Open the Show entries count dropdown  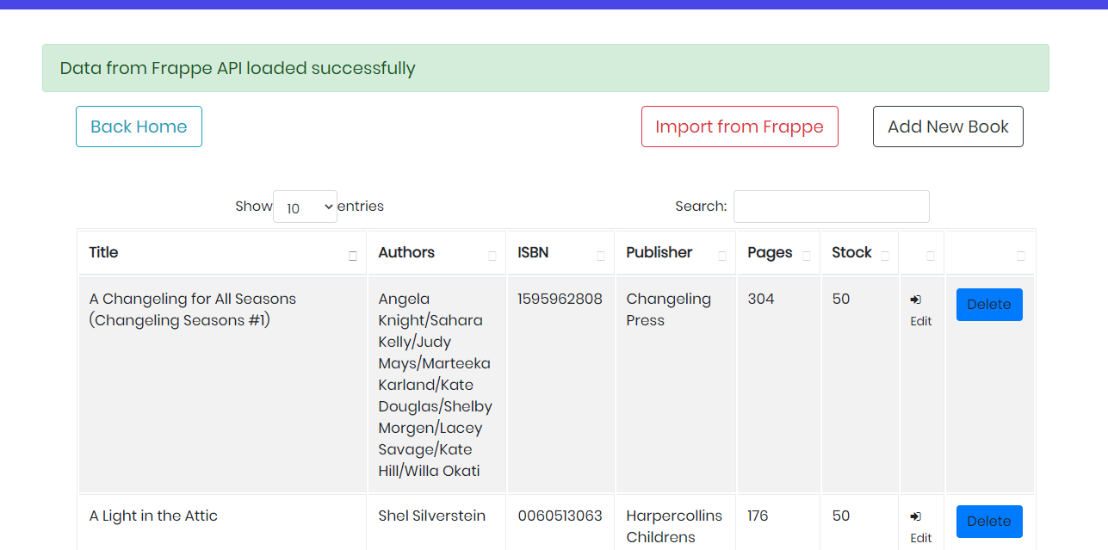click(305, 207)
